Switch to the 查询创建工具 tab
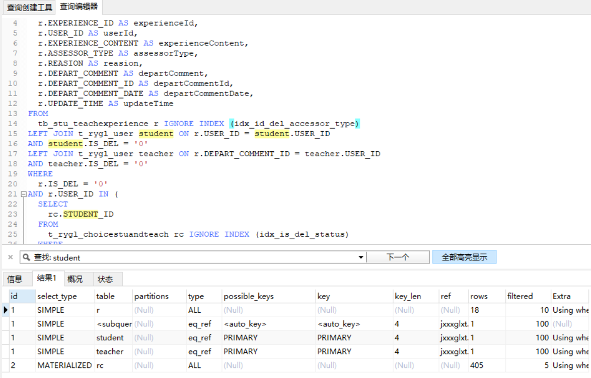Image resolution: width=591 pixels, height=378 pixels. (x=29, y=7)
